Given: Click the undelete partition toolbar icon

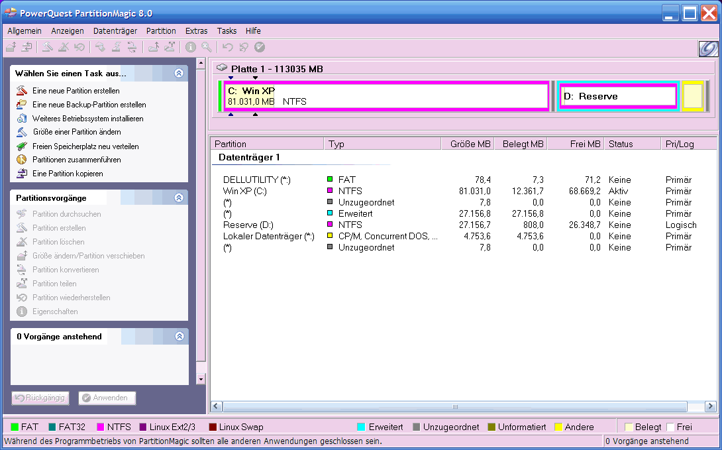Looking at the screenshot, I should click(79, 47).
